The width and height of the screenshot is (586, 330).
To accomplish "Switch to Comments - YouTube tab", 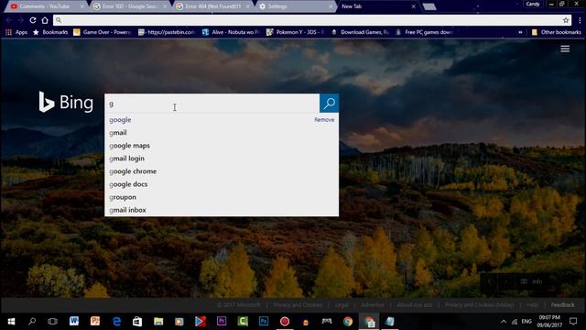I will tap(44, 6).
